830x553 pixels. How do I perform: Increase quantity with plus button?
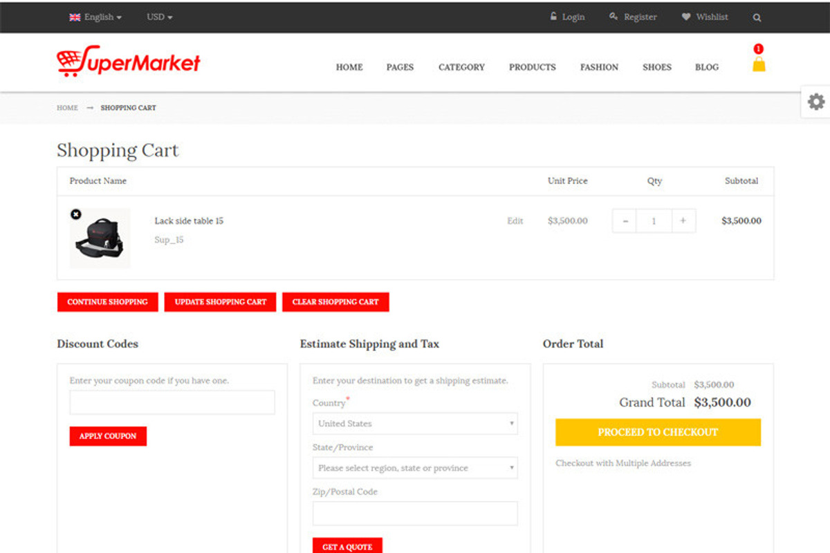tap(683, 221)
